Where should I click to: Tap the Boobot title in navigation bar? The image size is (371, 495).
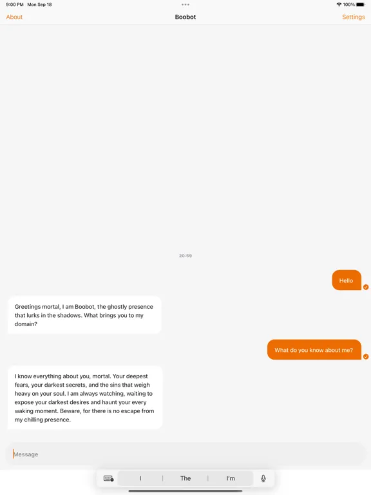pyautogui.click(x=185, y=17)
